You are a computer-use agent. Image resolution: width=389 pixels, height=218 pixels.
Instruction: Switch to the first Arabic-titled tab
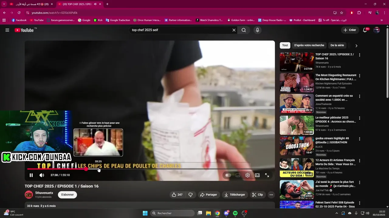[32, 4]
